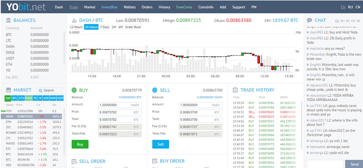Open the FreeCoins page
Viewport: 363px width, 168px height.
(x=184, y=7)
